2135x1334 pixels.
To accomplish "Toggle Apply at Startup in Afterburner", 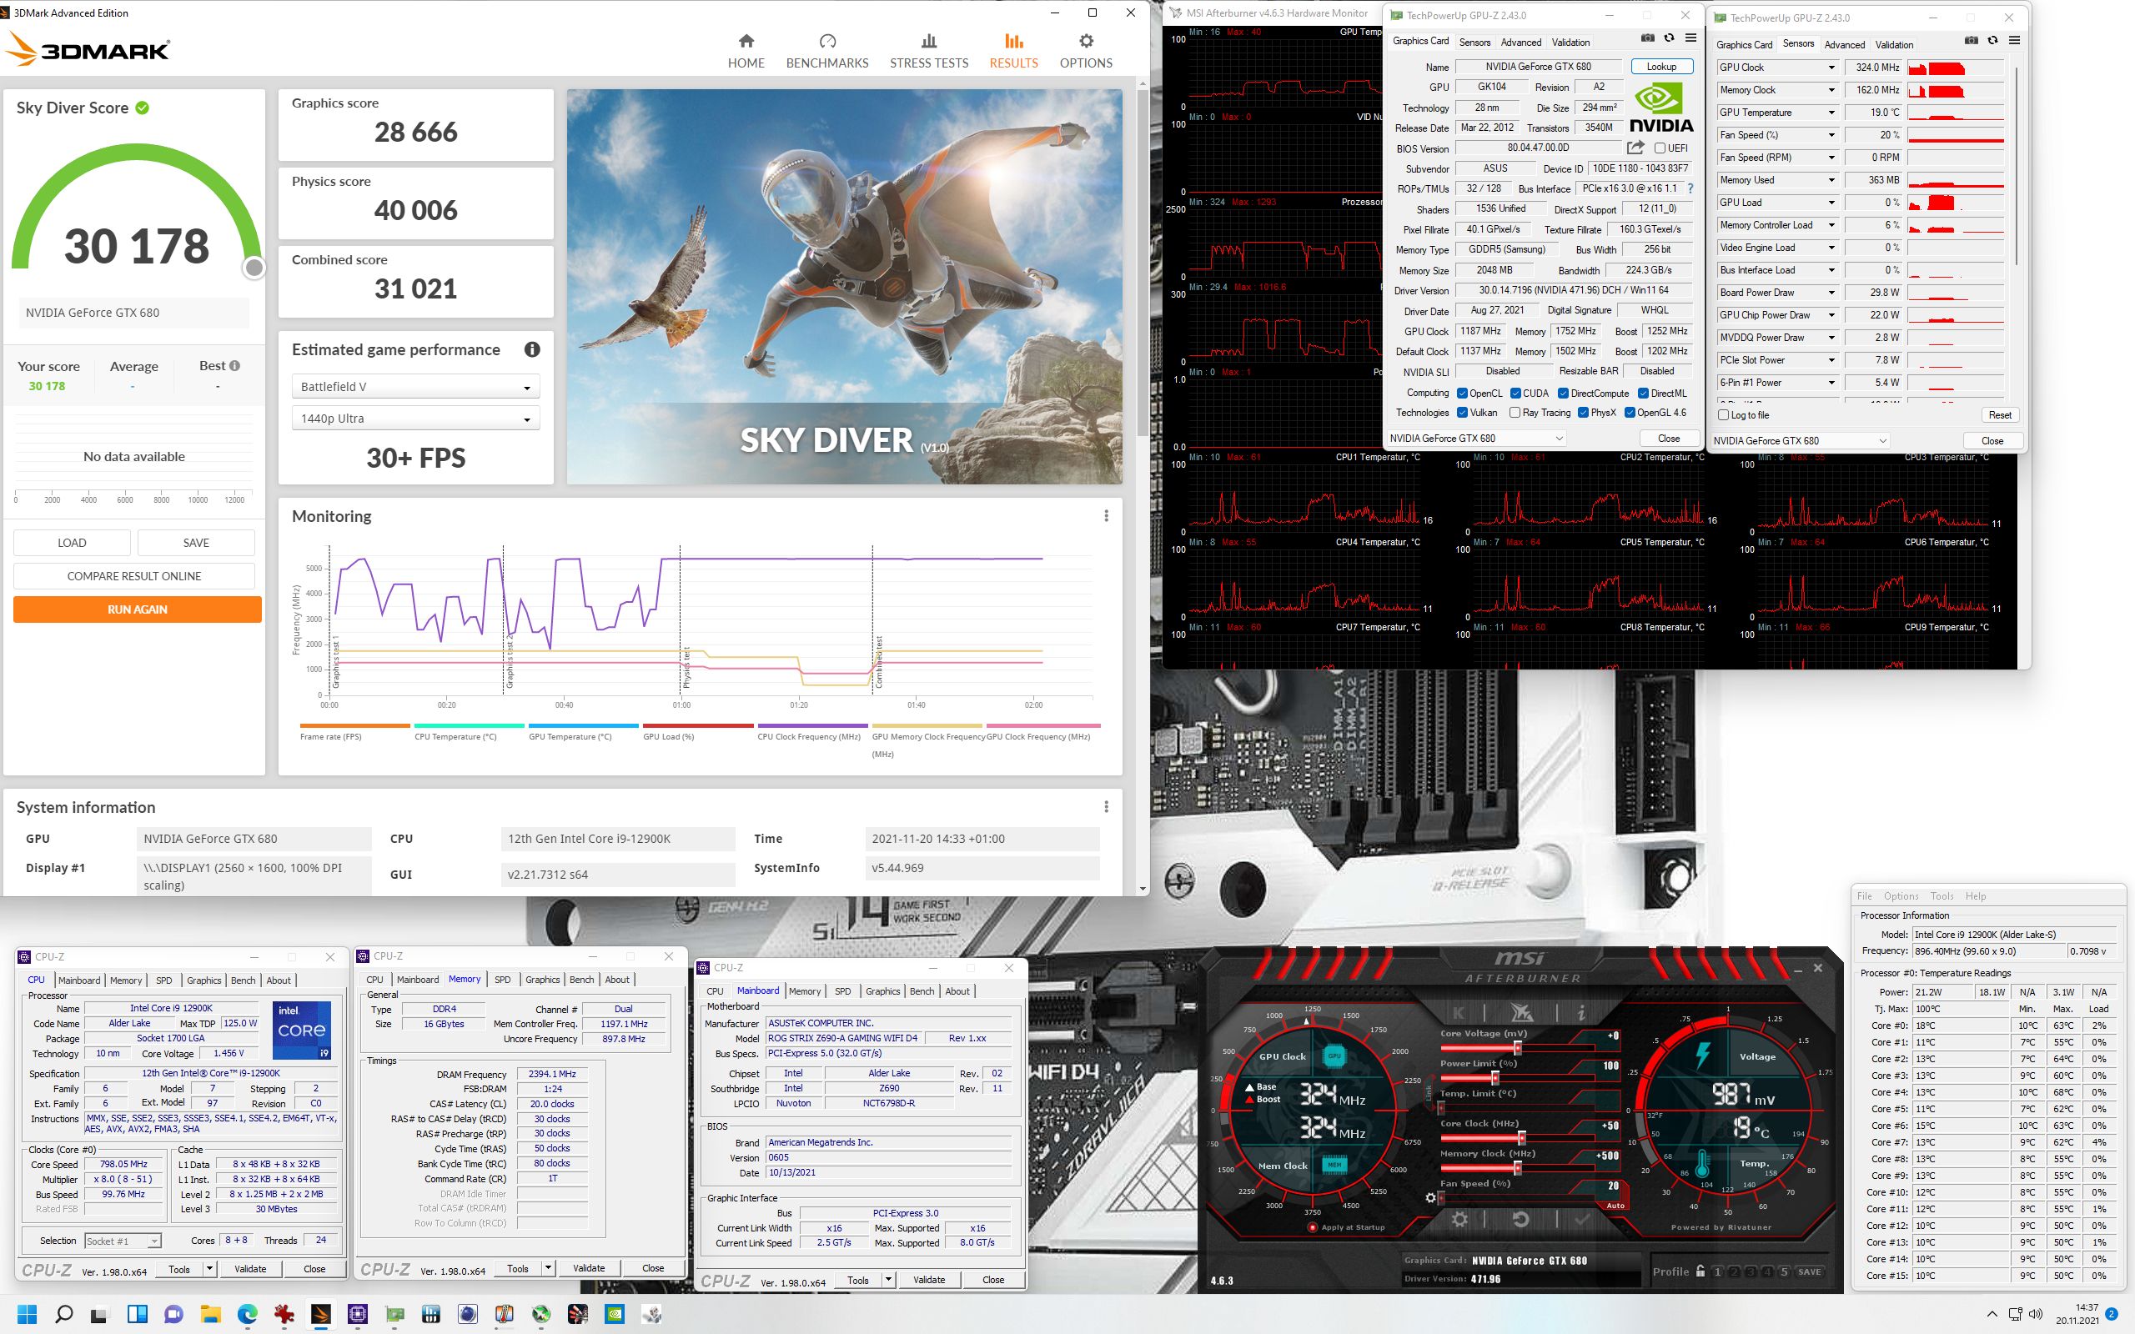I will pyautogui.click(x=1312, y=1227).
